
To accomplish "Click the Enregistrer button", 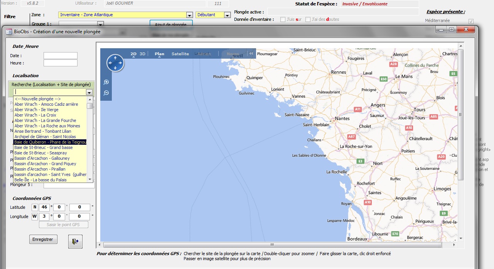I will point(43,239).
